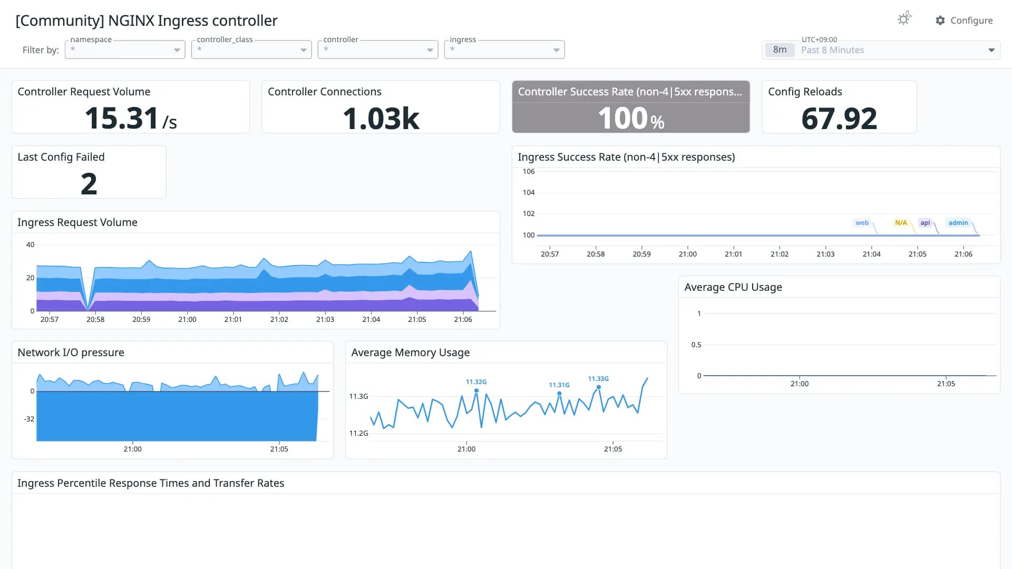
Task: Open the ingress filter dropdown
Action: pyautogui.click(x=504, y=50)
